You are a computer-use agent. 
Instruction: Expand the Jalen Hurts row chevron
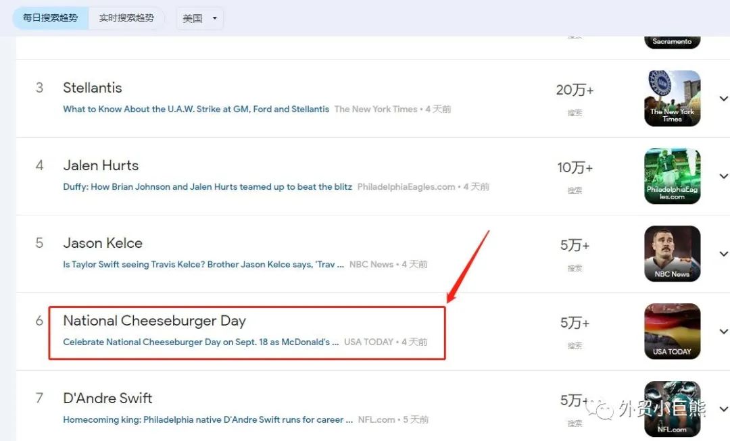[x=723, y=176]
